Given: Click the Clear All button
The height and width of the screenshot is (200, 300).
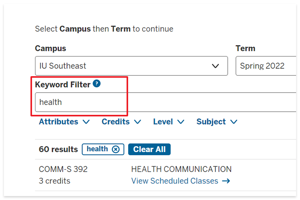Looking at the screenshot, I should (x=149, y=149).
